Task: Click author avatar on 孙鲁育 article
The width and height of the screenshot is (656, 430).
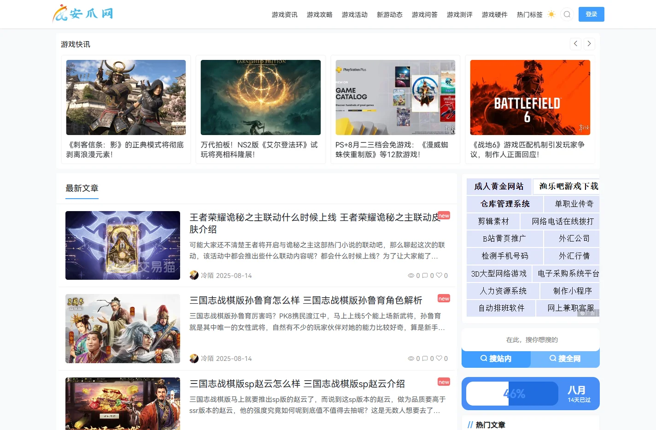Action: 194,358
